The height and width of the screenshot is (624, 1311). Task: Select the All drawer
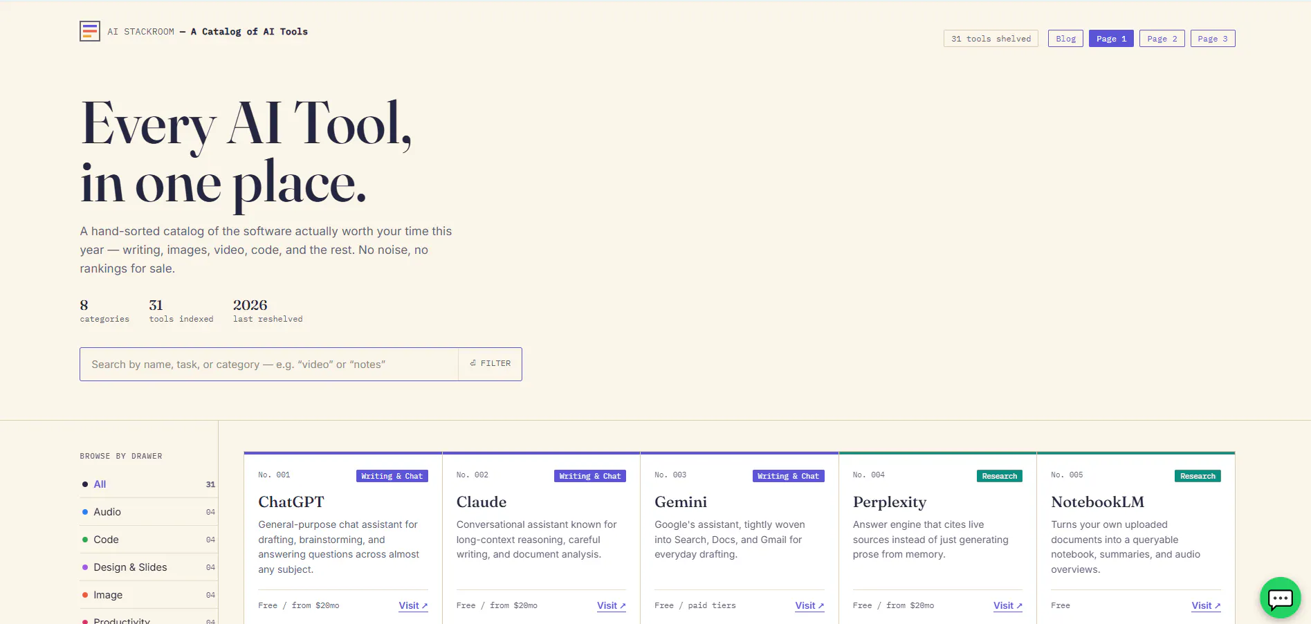[149, 484]
